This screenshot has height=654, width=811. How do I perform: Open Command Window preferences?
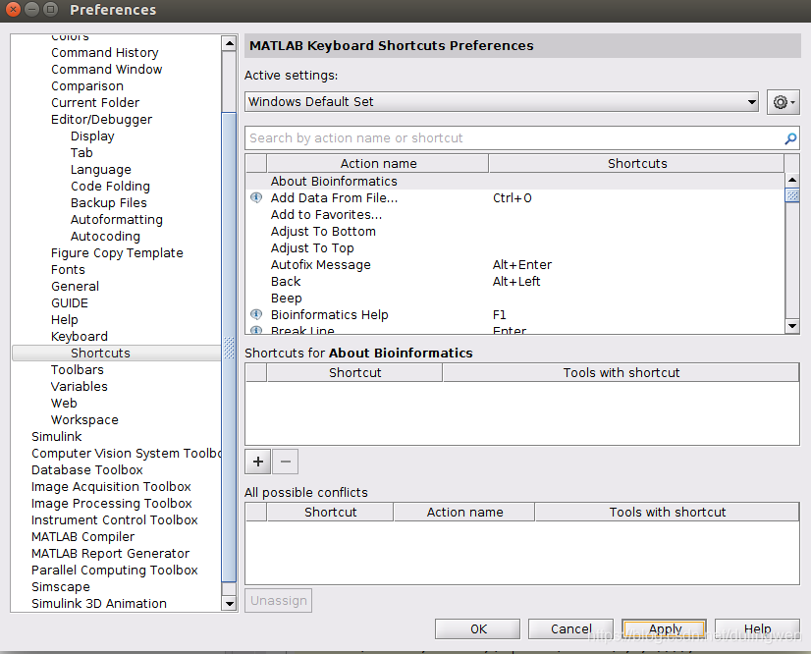(107, 70)
